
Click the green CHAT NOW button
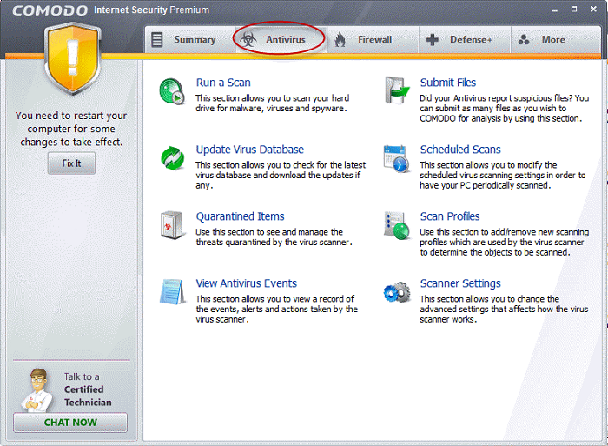(x=70, y=423)
